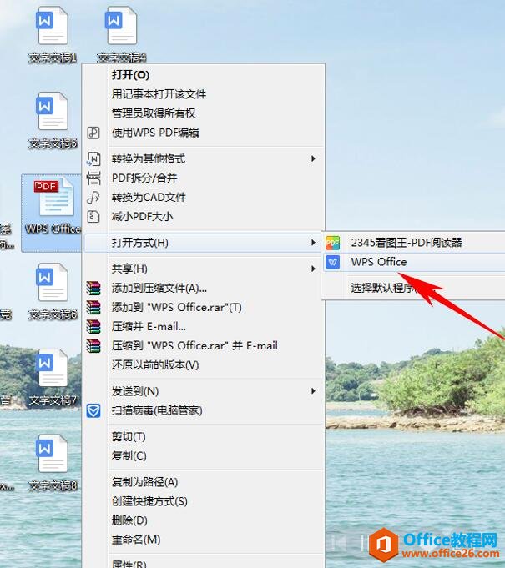Image resolution: width=505 pixels, height=568 pixels.
Task: Choose 复制为路径(A)
Action: click(204, 482)
